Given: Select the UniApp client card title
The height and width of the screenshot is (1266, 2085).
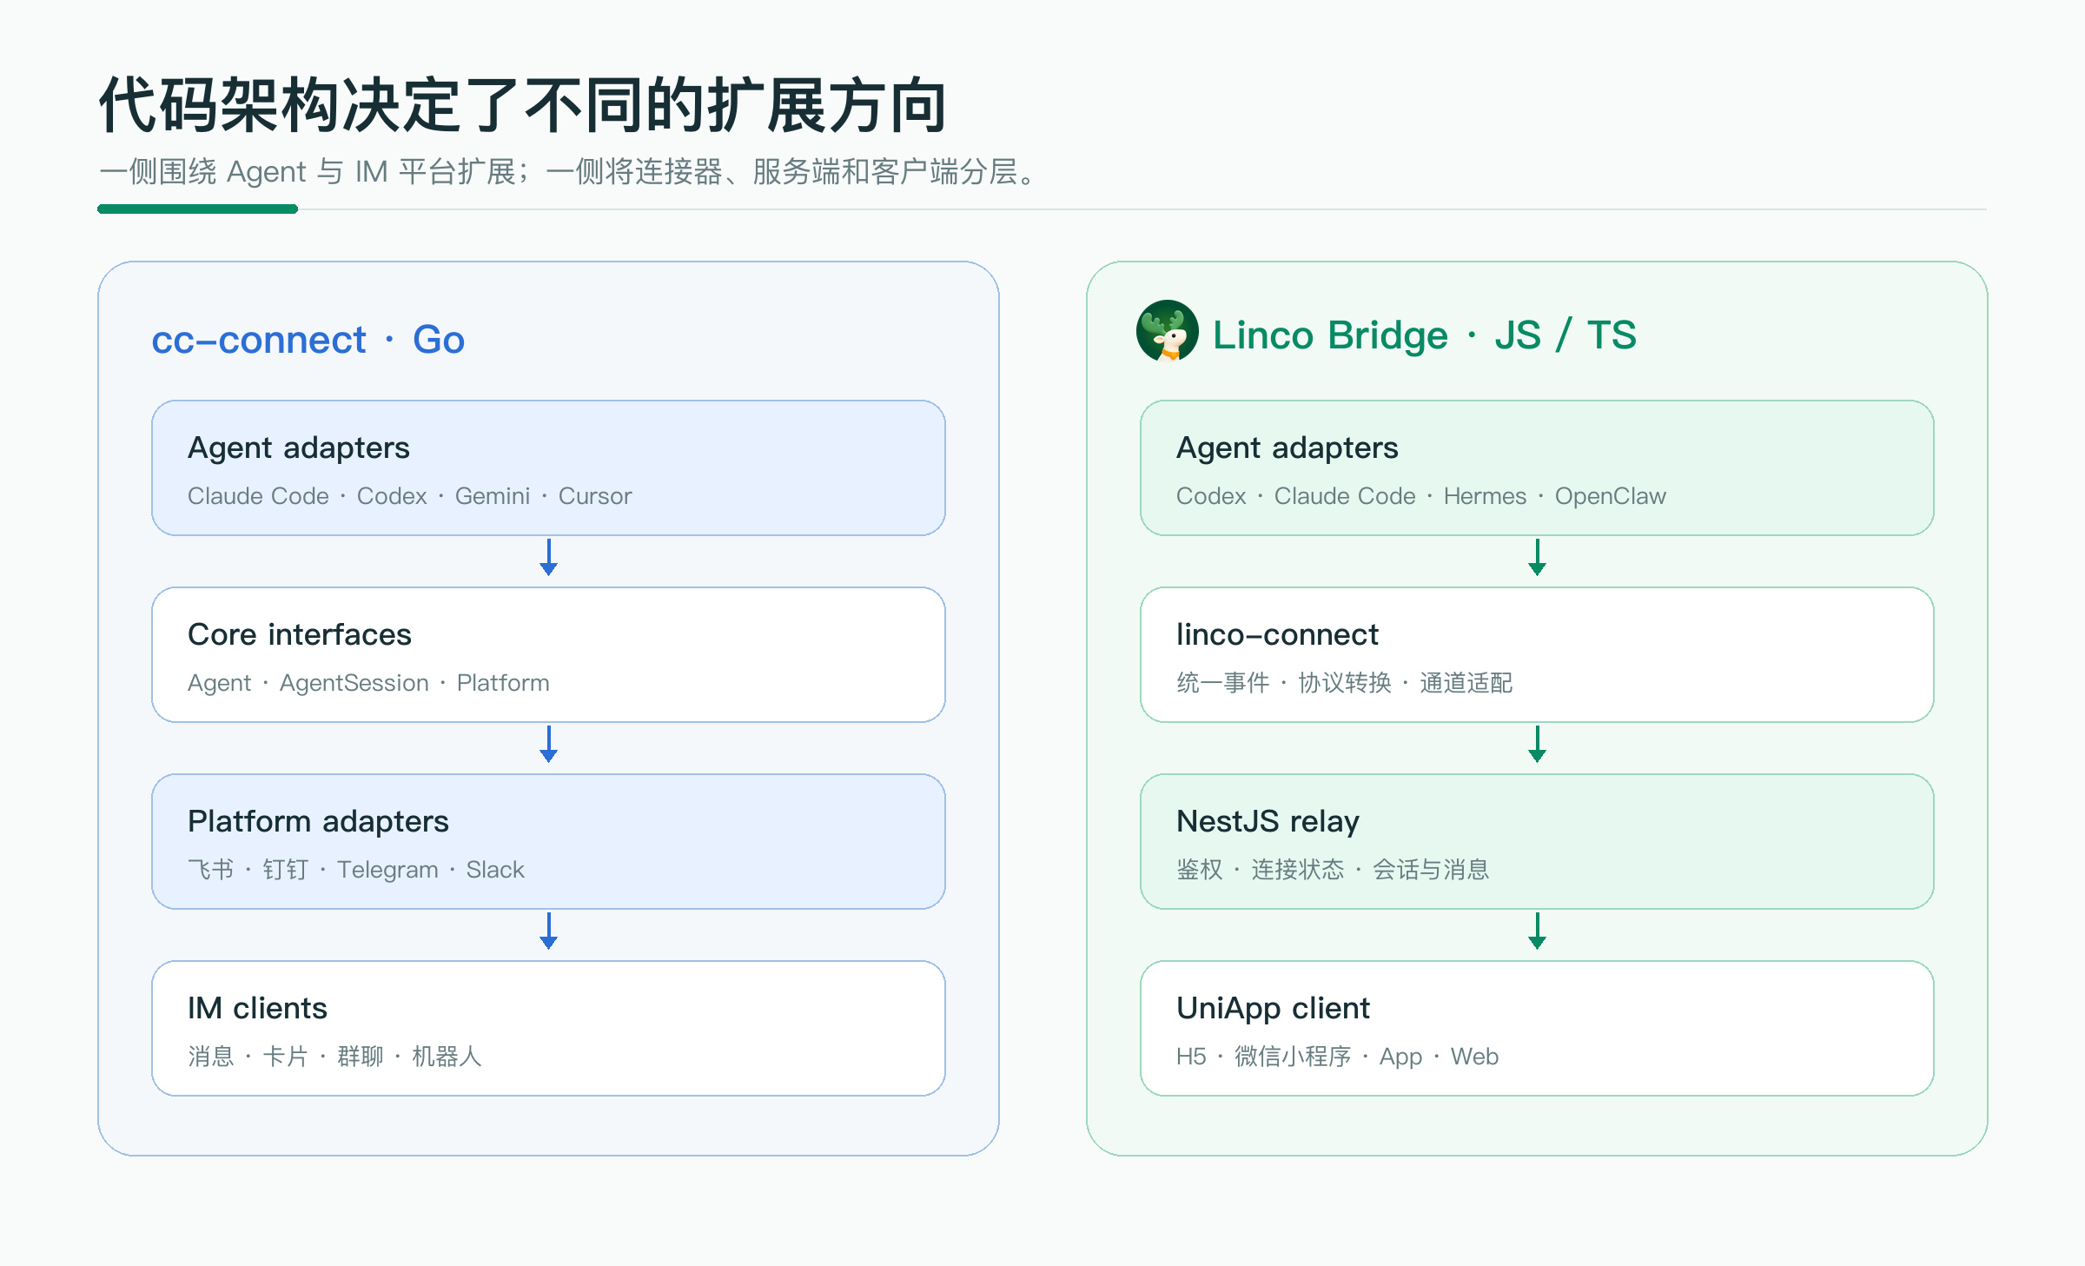Looking at the screenshot, I should [1273, 1008].
